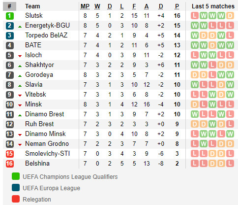Click the first L badge in Slutsk's last matches
The height and width of the screenshot is (205, 238).
[195, 16]
